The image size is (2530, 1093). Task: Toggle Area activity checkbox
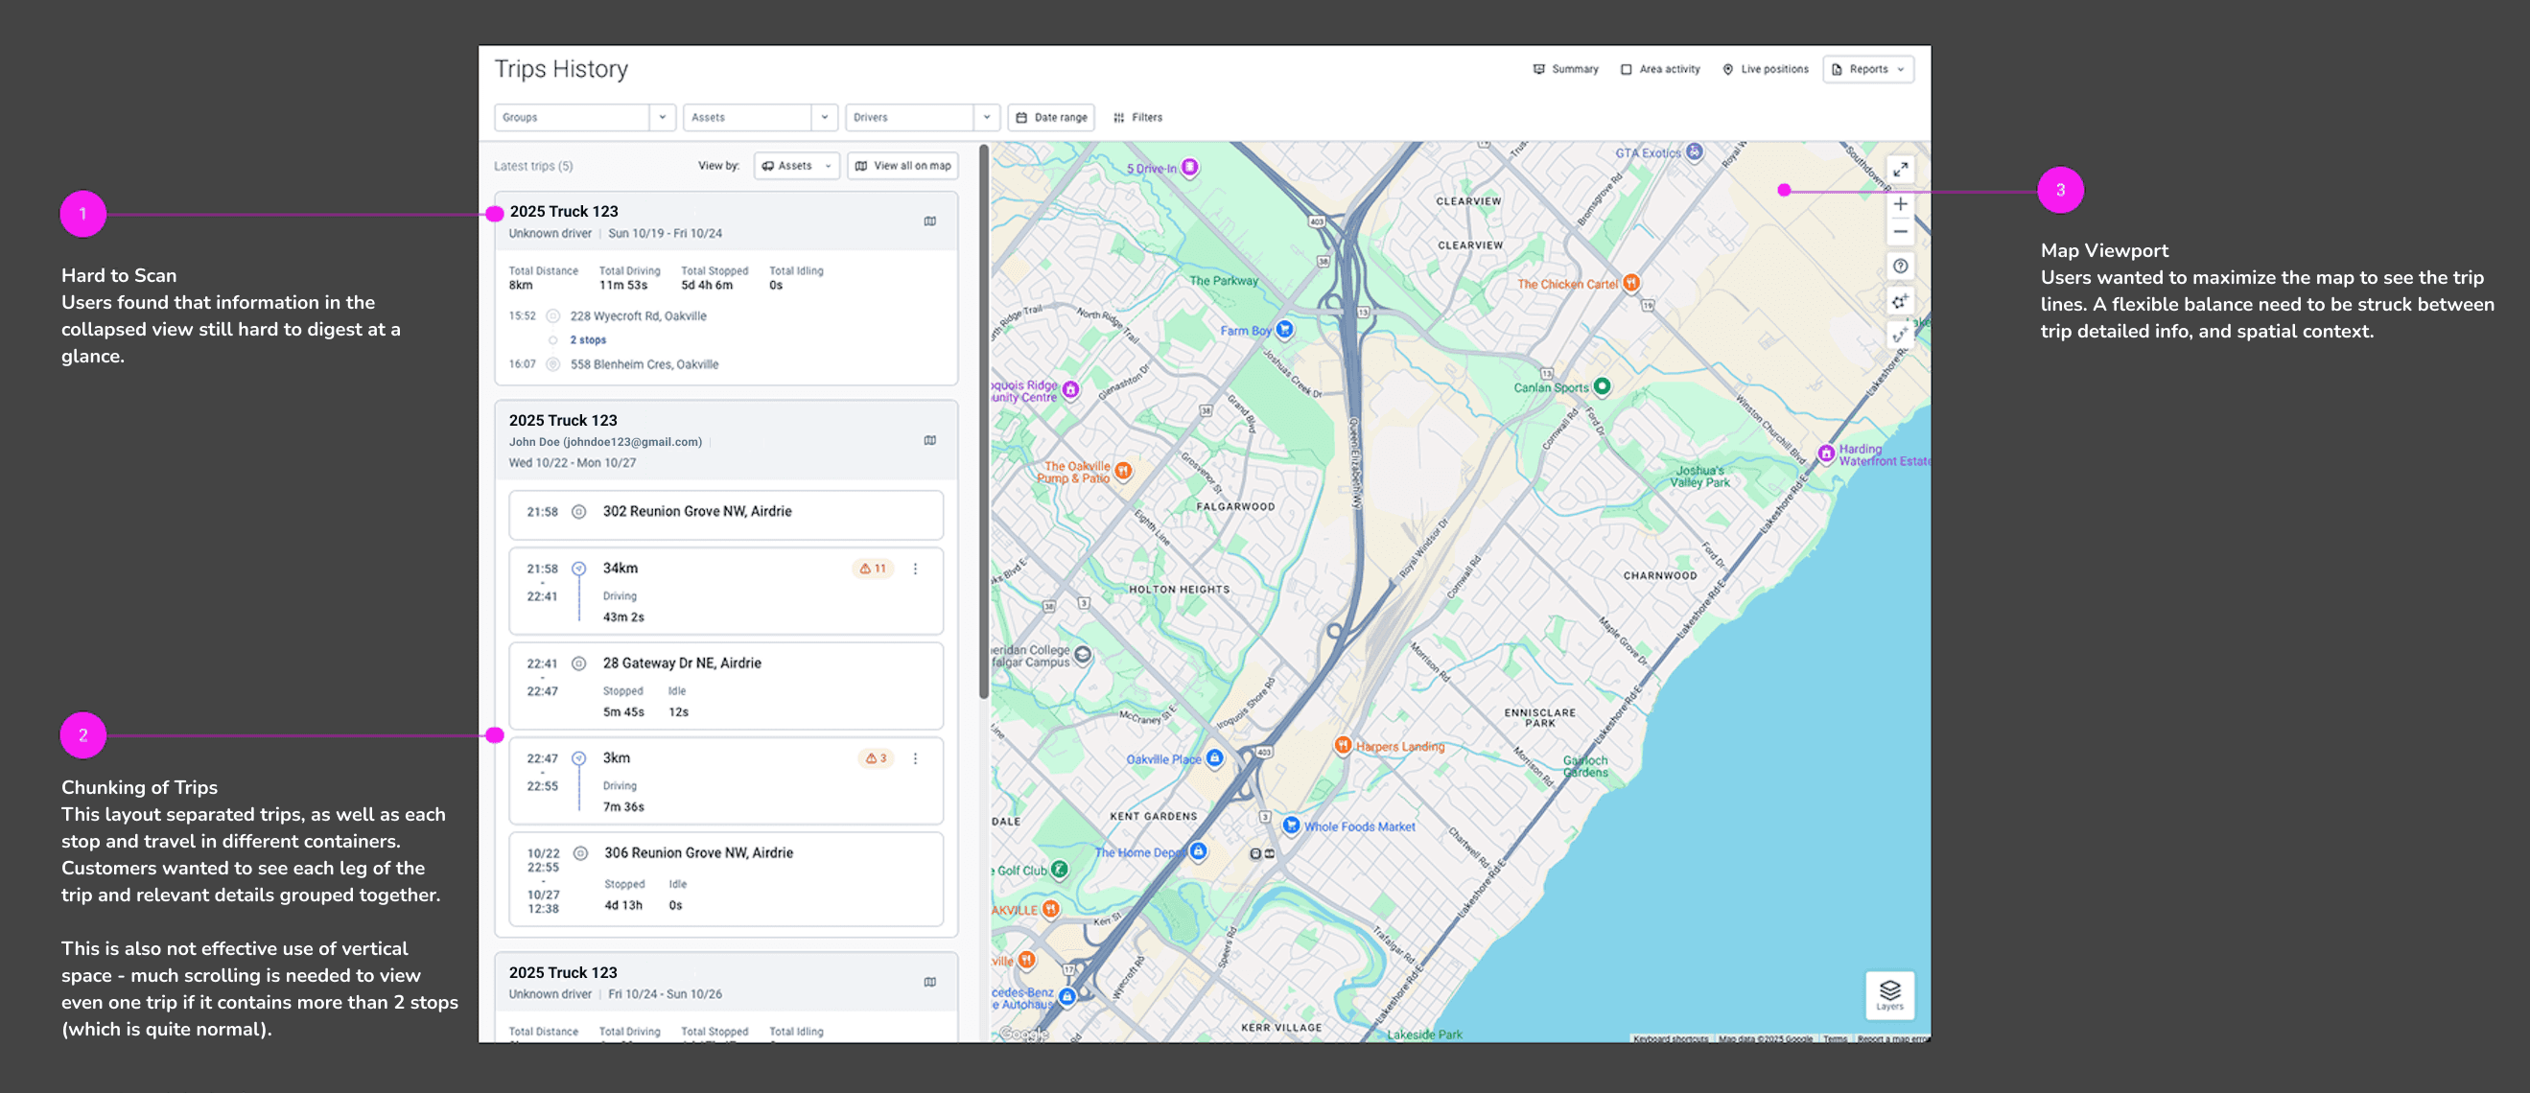tap(1627, 70)
